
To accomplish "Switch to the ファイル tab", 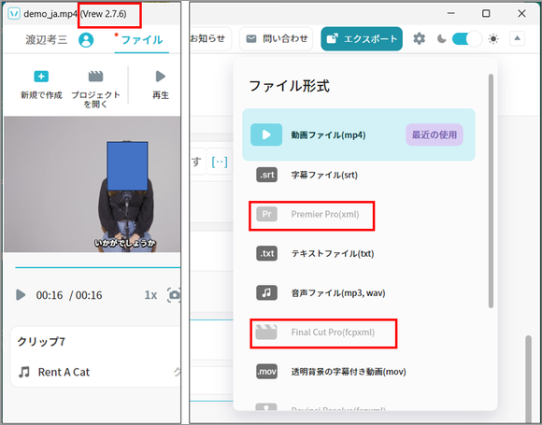I will coord(142,40).
